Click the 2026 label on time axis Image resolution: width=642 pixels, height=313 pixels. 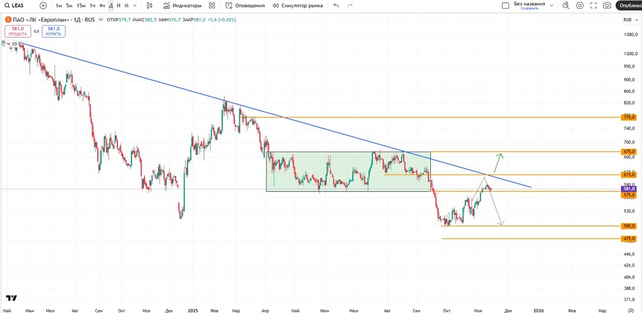[x=539, y=310]
